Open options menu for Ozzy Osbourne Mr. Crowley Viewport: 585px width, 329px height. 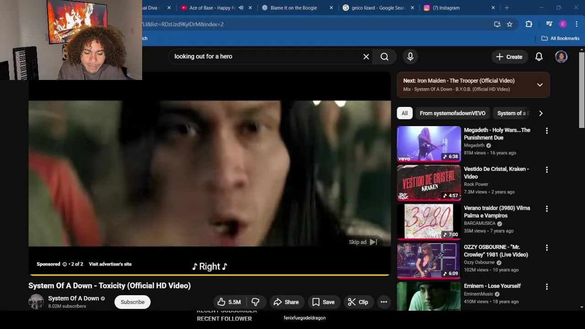(x=547, y=248)
